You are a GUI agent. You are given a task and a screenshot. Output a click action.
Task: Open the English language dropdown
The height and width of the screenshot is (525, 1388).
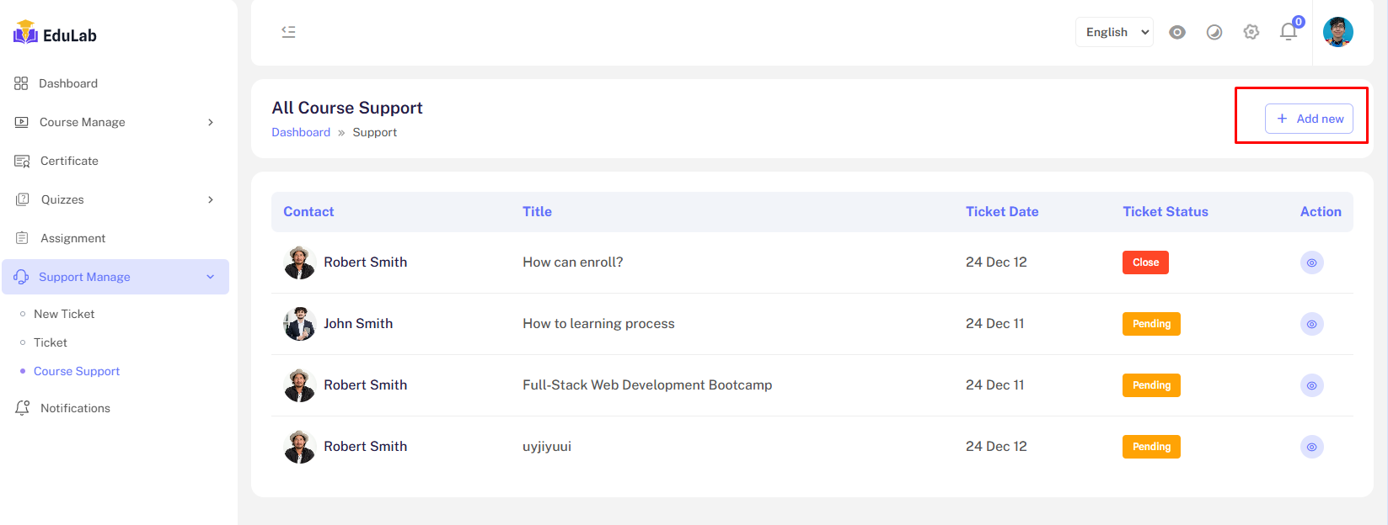(1114, 32)
